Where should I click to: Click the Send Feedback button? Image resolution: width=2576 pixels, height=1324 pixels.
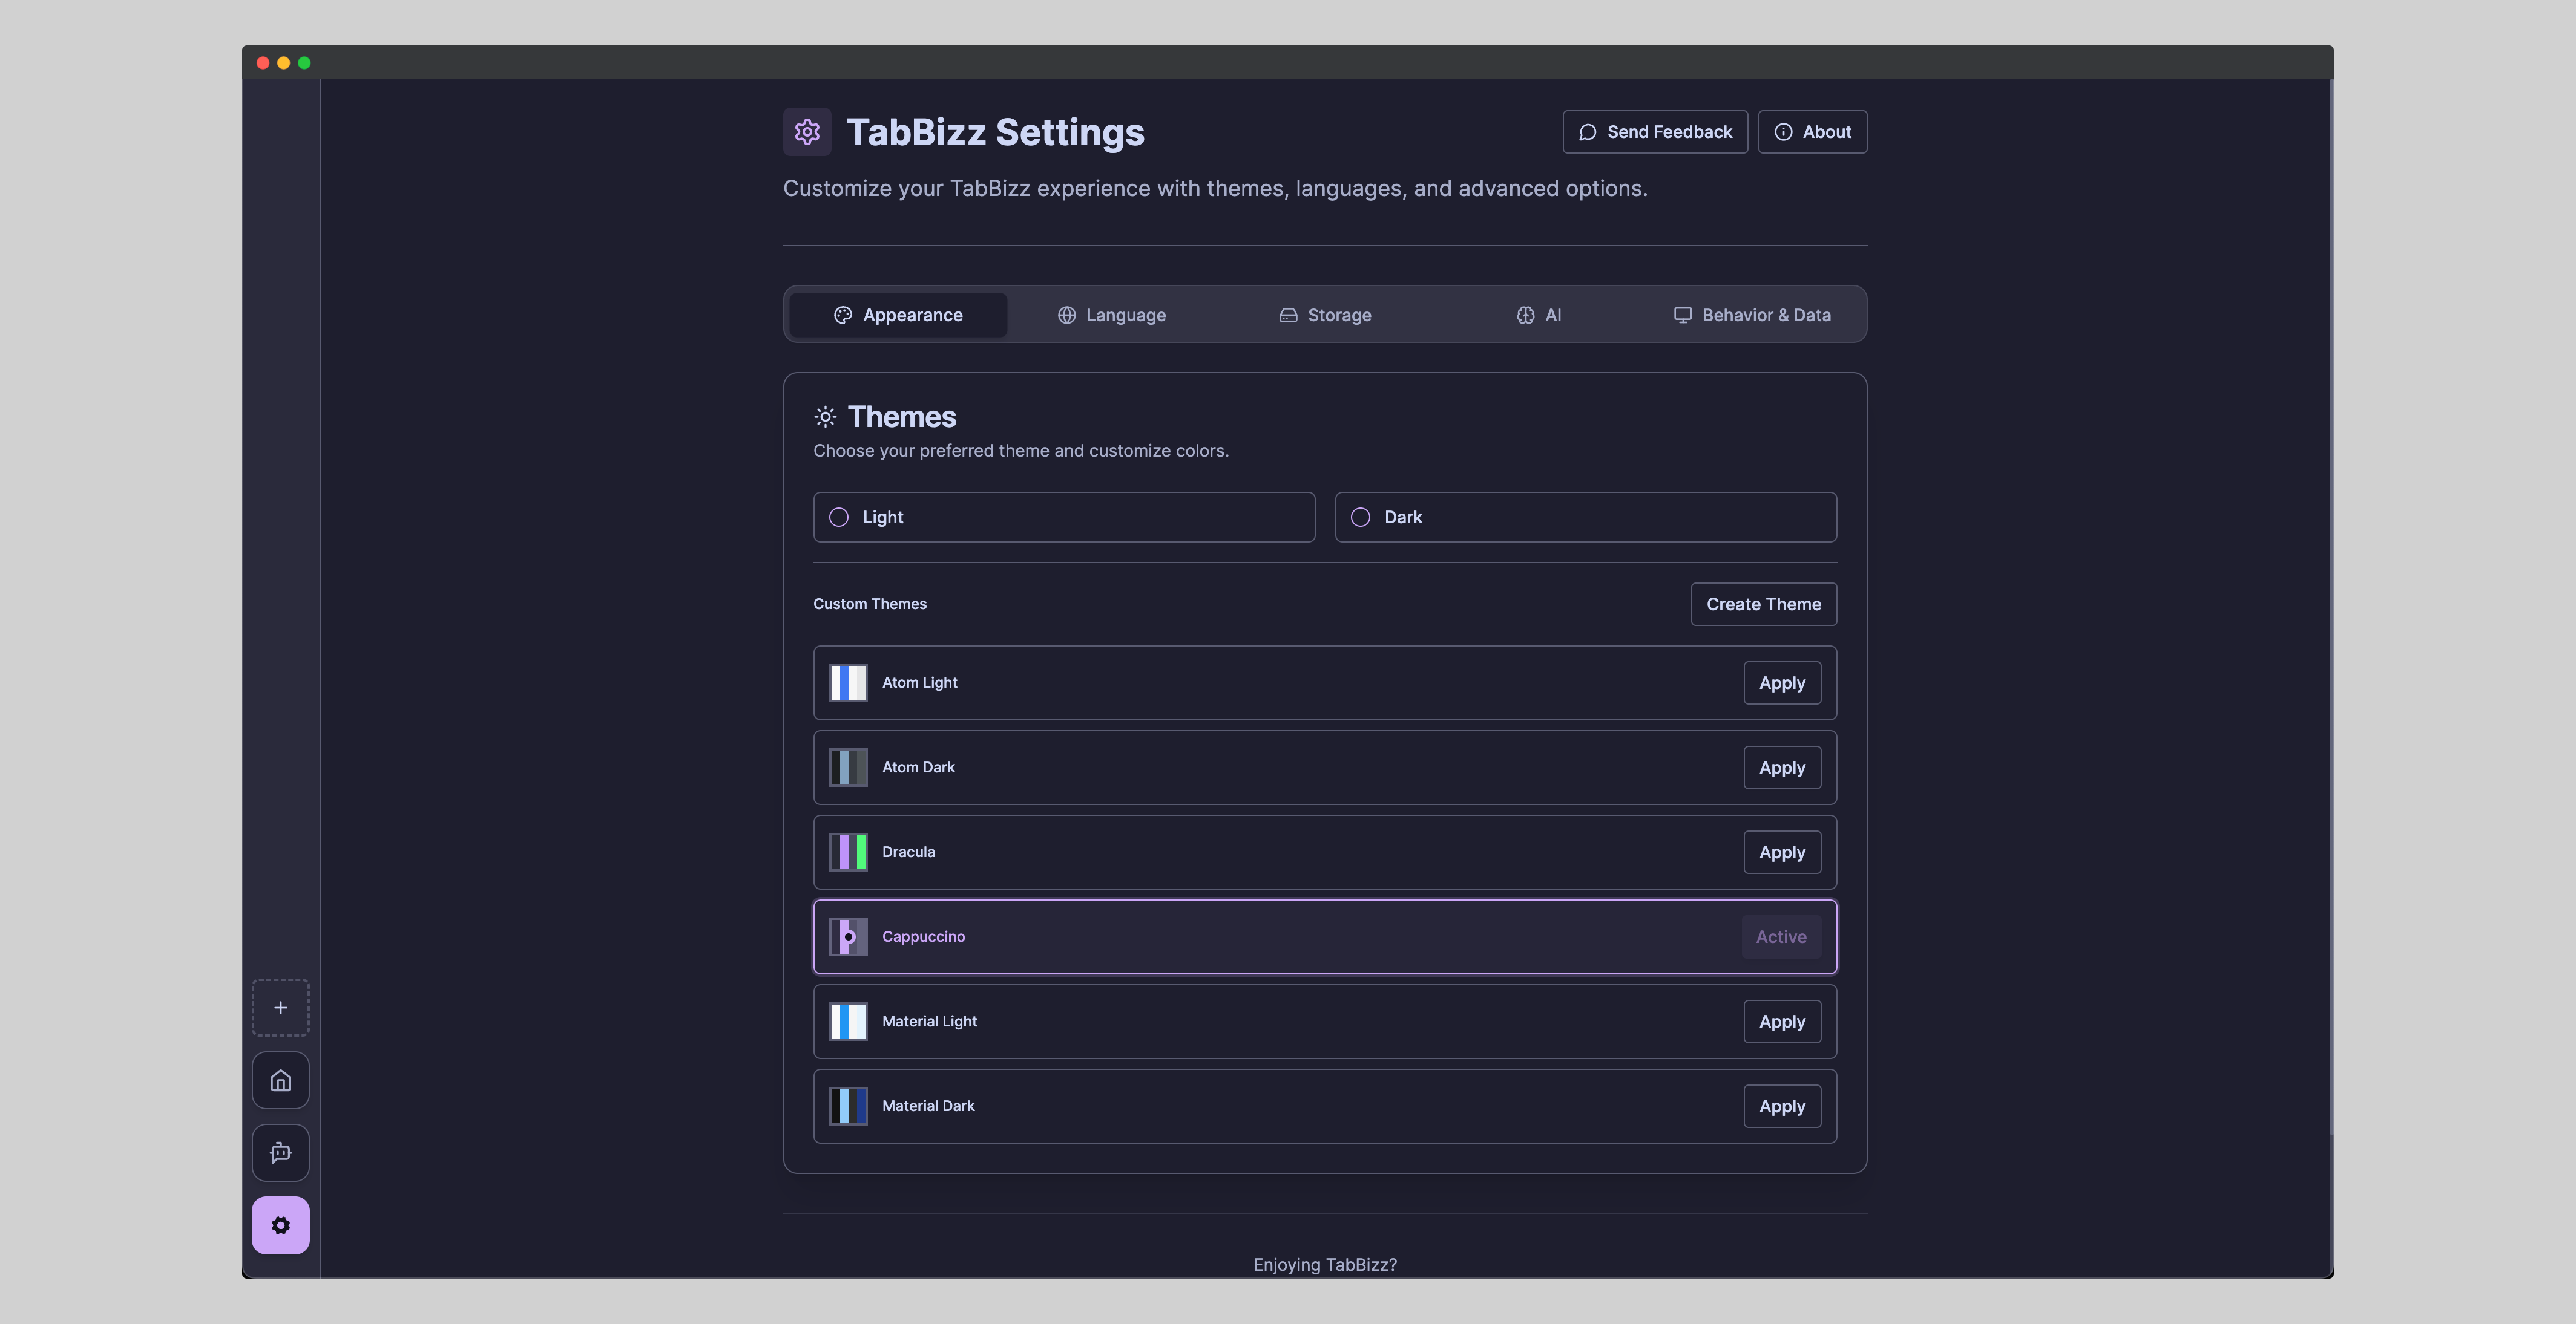pyautogui.click(x=1655, y=132)
